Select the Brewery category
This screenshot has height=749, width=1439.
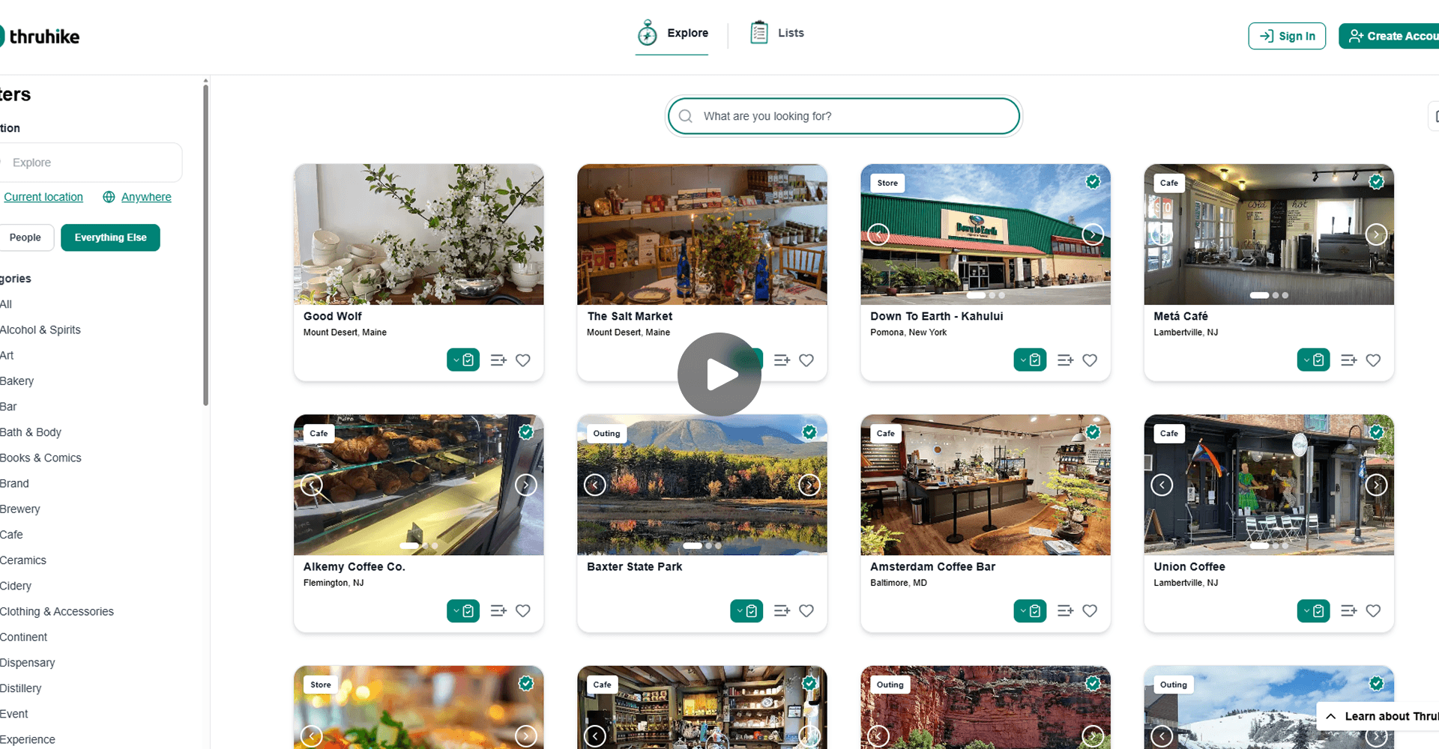point(20,509)
